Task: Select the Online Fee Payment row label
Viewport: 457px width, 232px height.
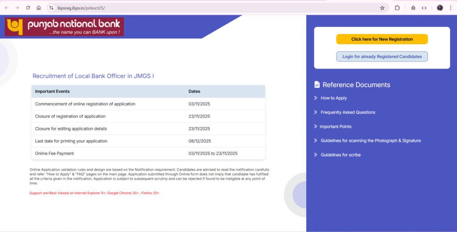Action: [54, 153]
